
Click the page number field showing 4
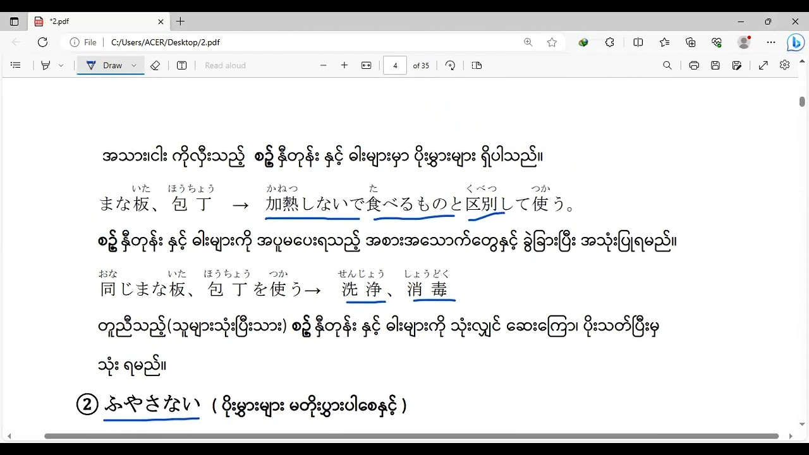[395, 65]
